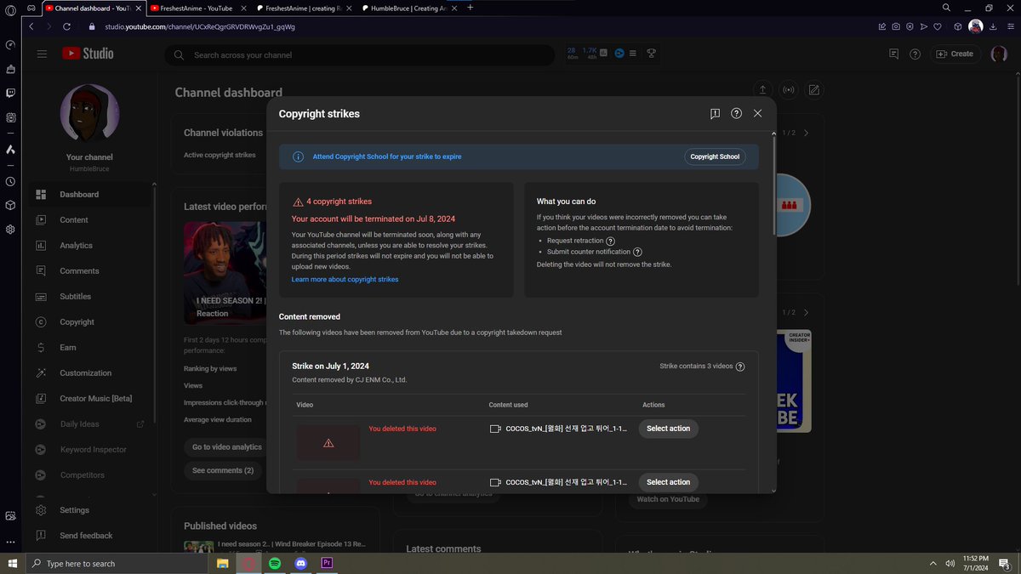Open Dashboard in Studio sidebar

[x=91, y=195]
